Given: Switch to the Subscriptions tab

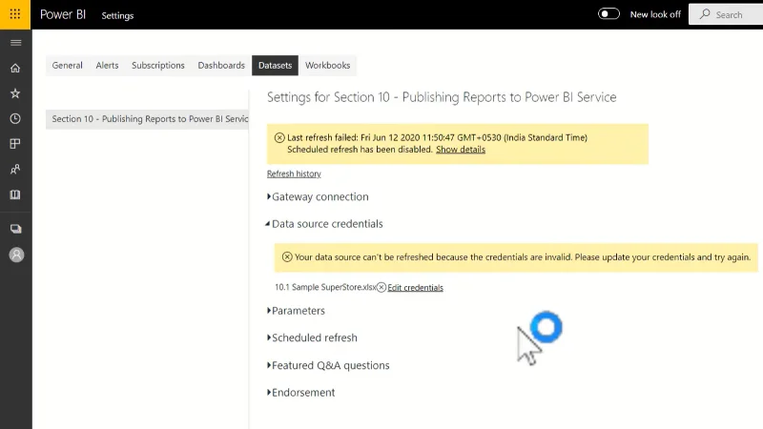Looking at the screenshot, I should point(158,65).
